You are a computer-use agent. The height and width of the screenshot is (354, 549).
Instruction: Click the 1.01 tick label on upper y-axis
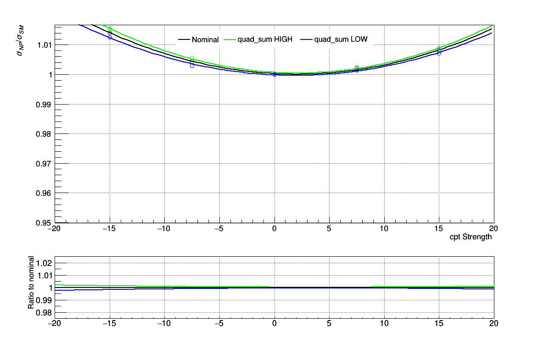[45, 45]
